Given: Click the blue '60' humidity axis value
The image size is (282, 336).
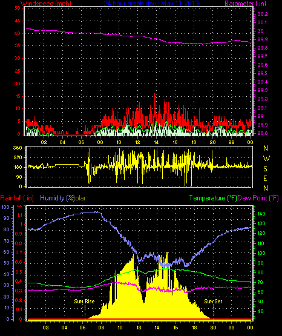Looking at the screenshot, I should pyautogui.click(x=7, y=252).
